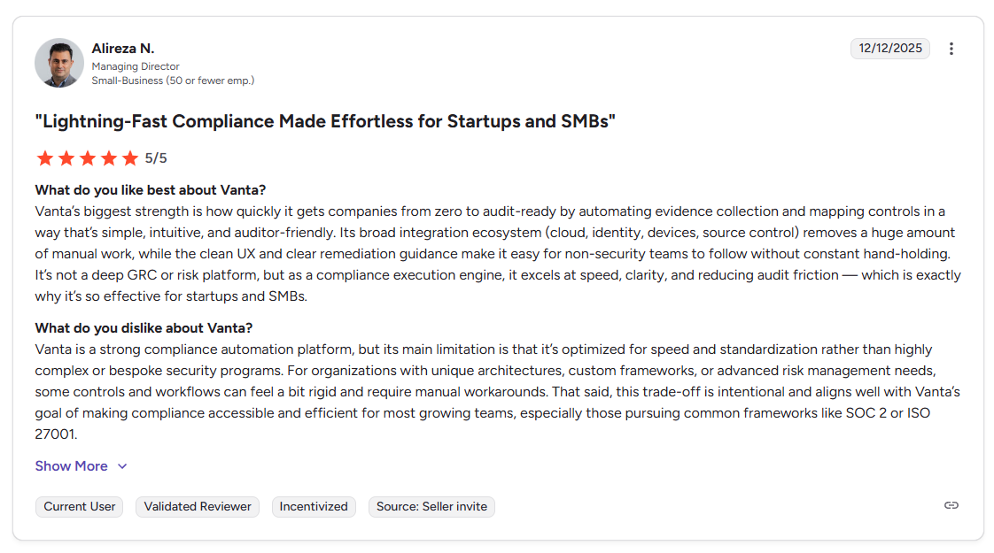
Task: Click the second star in the rating
Action: coord(66,157)
